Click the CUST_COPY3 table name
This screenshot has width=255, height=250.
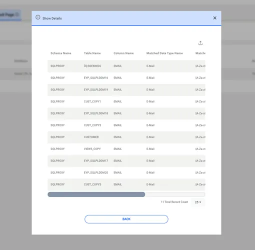pyautogui.click(x=92, y=125)
